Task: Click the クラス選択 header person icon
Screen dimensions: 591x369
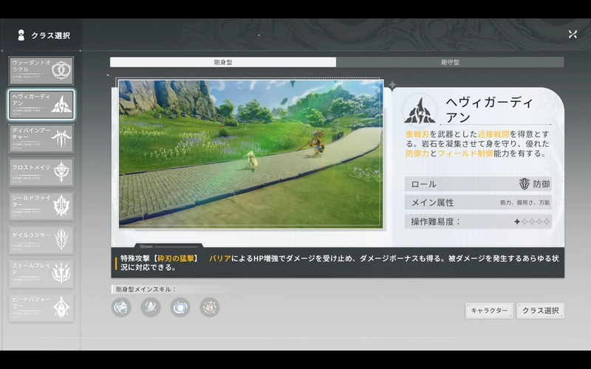Action: coord(21,35)
